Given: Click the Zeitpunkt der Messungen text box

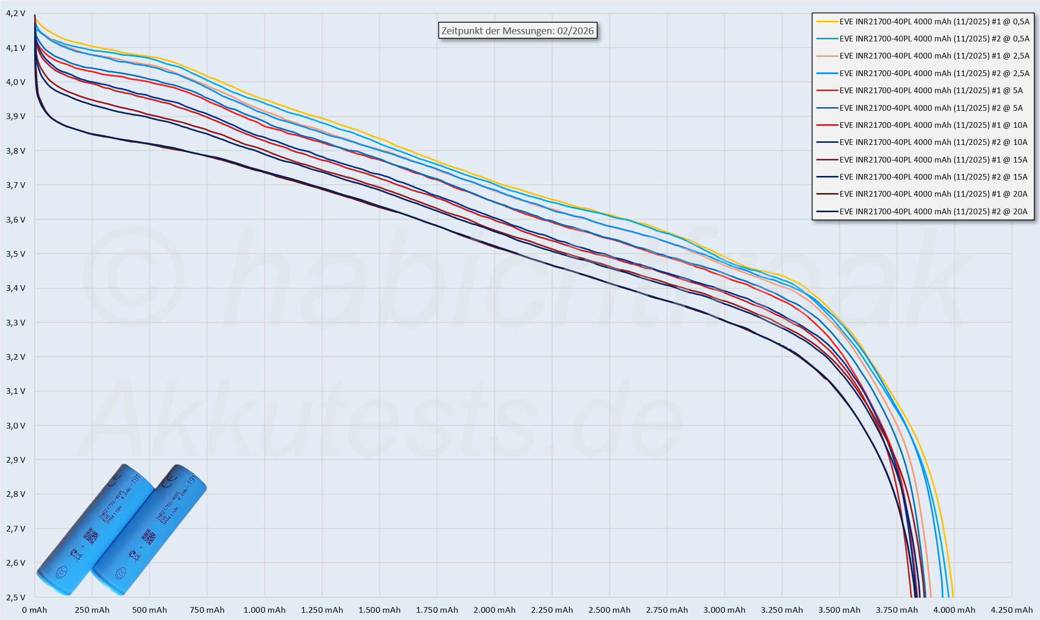Looking at the screenshot, I should click(517, 31).
